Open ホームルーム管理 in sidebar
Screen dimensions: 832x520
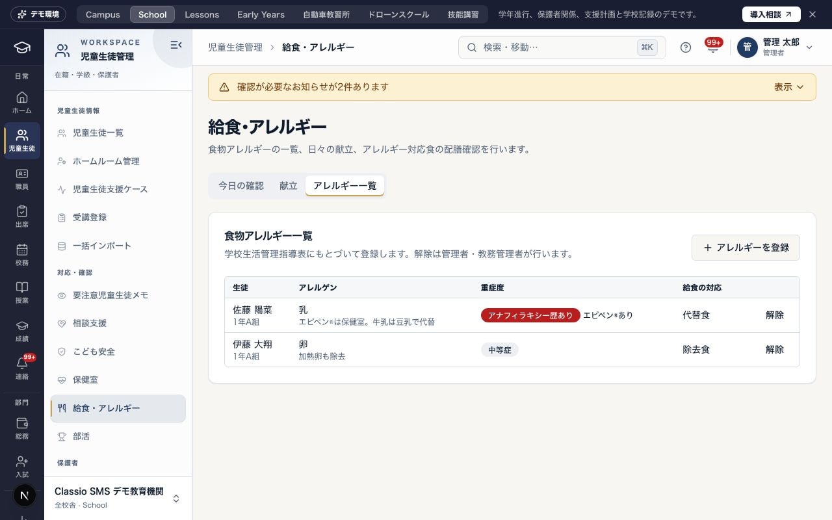[x=118, y=161]
